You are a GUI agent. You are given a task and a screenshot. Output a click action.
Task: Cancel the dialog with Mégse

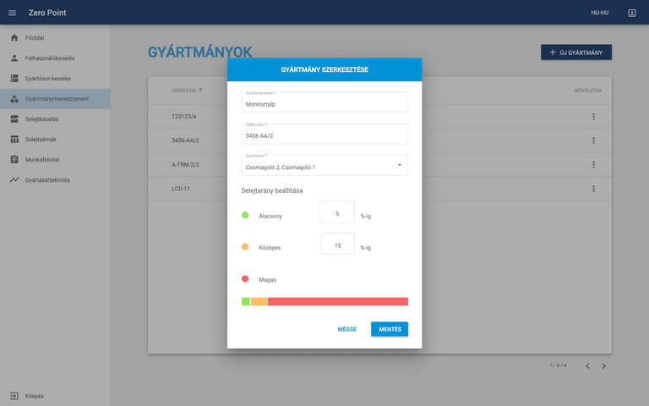pyautogui.click(x=346, y=329)
